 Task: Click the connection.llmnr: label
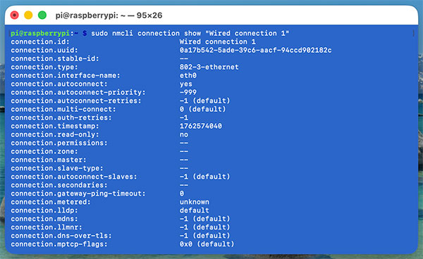47,227
